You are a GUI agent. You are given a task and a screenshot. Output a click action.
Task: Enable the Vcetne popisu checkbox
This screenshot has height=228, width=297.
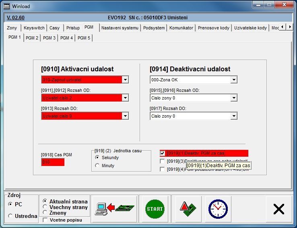point(45,220)
